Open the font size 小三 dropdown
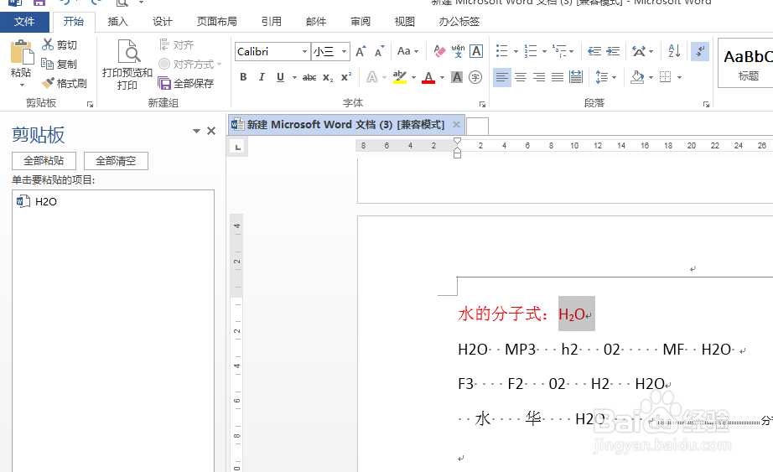This screenshot has width=773, height=472. click(344, 51)
